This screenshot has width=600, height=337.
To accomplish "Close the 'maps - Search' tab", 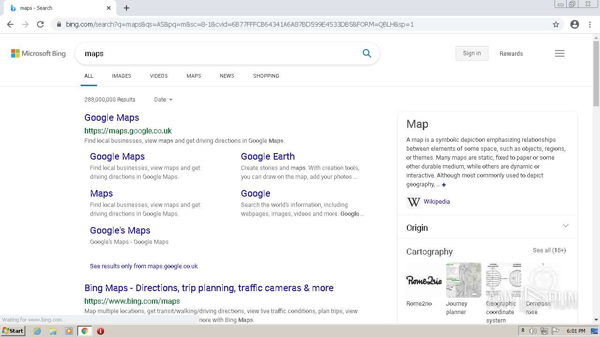I will pyautogui.click(x=109, y=8).
